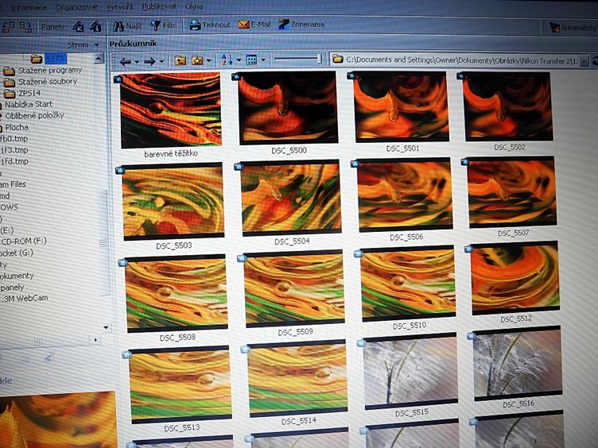Click the camera badge on DSC_5509 thumbnail
This screenshot has height=448, width=598.
pyautogui.click(x=242, y=258)
